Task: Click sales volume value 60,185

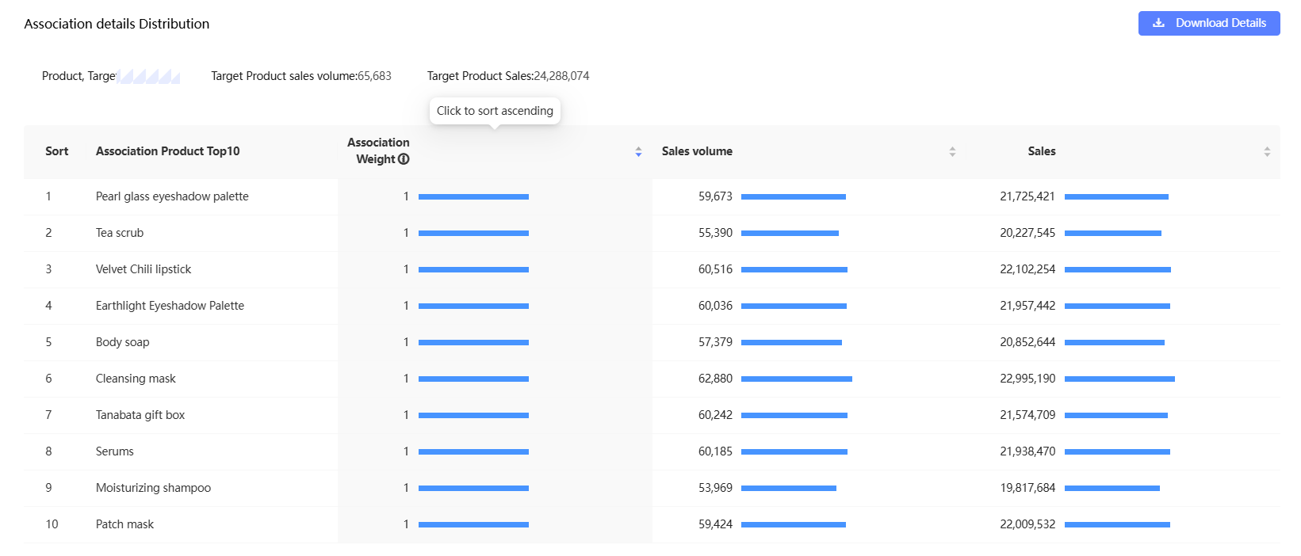Action: tap(715, 451)
